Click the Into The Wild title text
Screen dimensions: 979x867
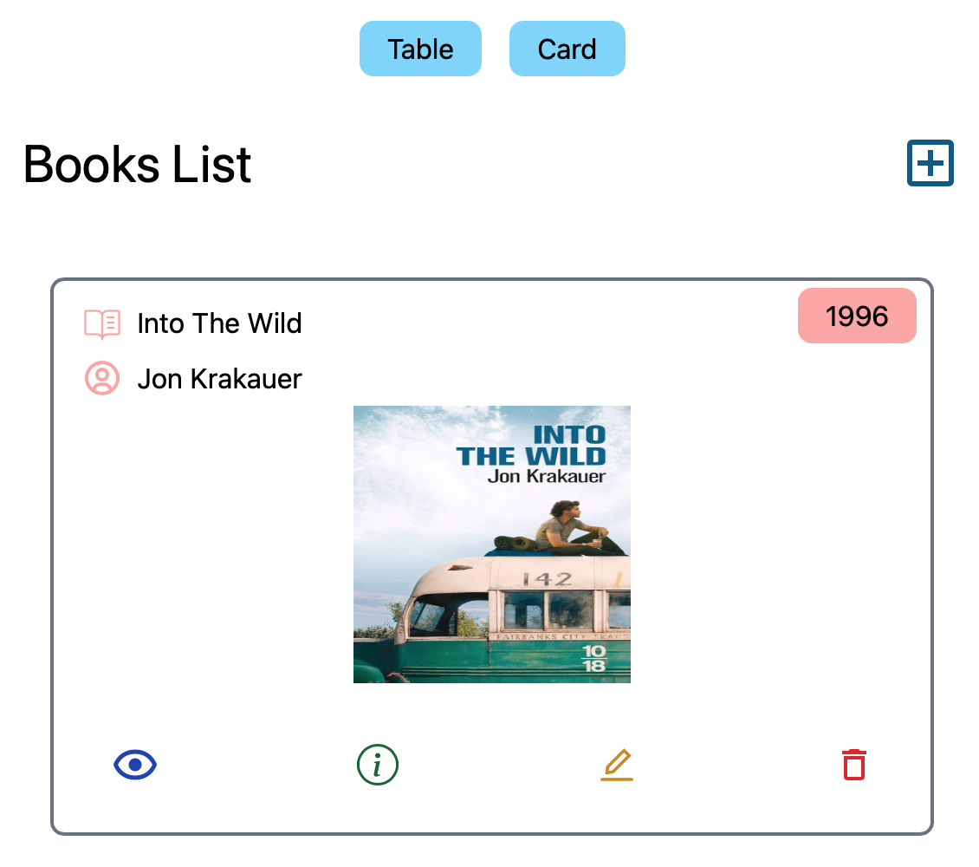(219, 323)
